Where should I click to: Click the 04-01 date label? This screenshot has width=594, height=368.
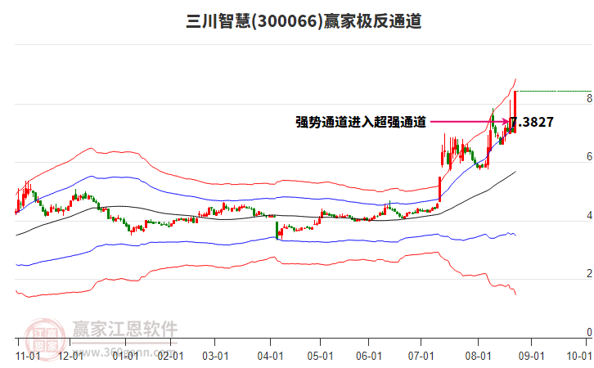click(x=271, y=357)
